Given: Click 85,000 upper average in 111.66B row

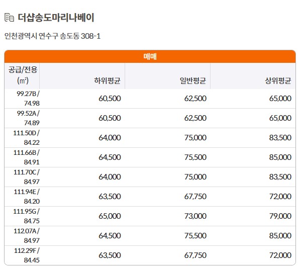Looking at the screenshot, I should [280, 157].
